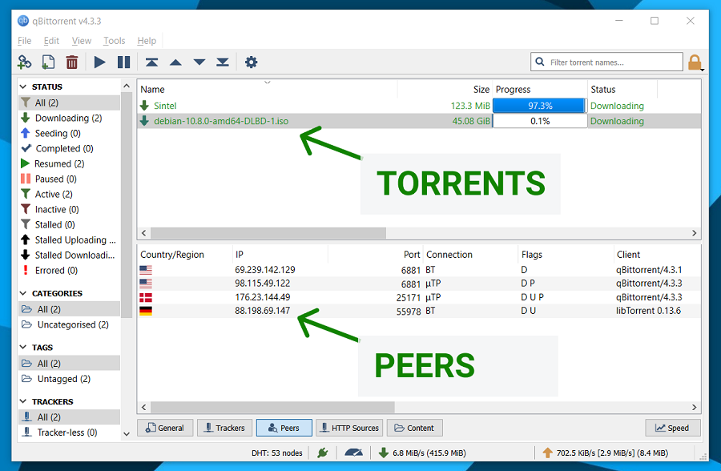The width and height of the screenshot is (721, 471).
Task: Click the Sintel 97.3% progress bar
Action: pyautogui.click(x=540, y=106)
